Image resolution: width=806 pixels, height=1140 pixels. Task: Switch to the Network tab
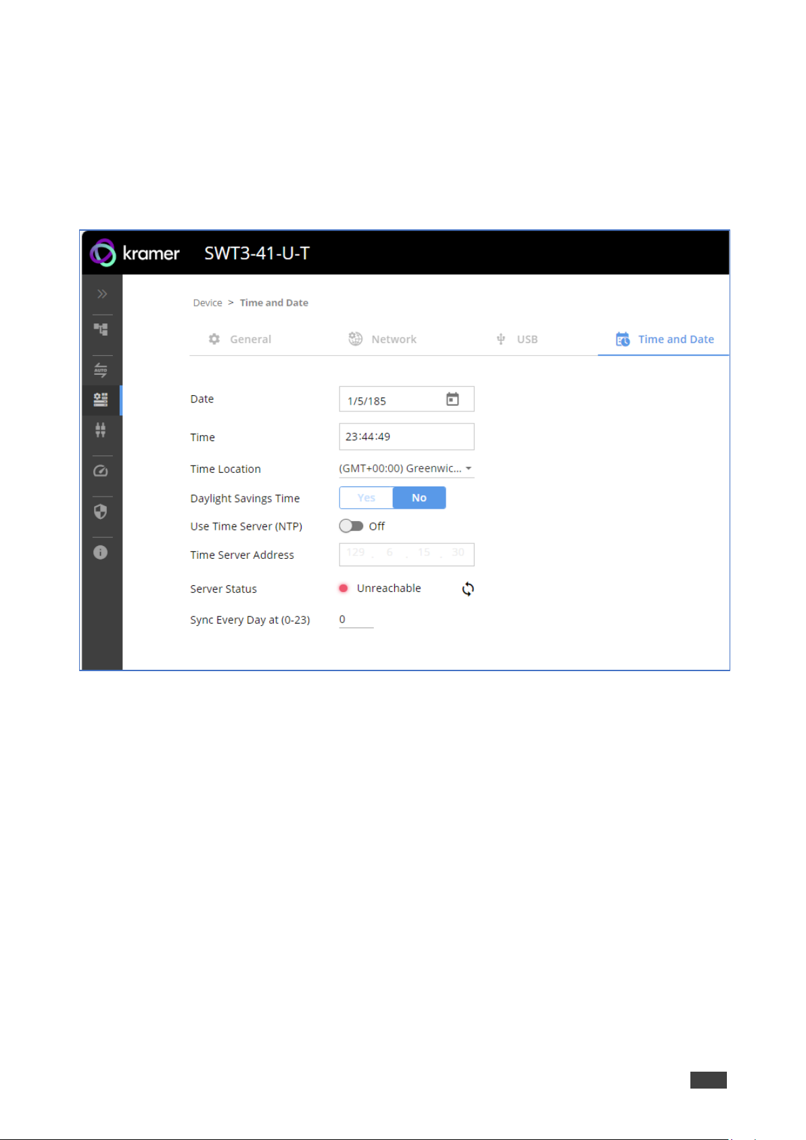pyautogui.click(x=383, y=339)
